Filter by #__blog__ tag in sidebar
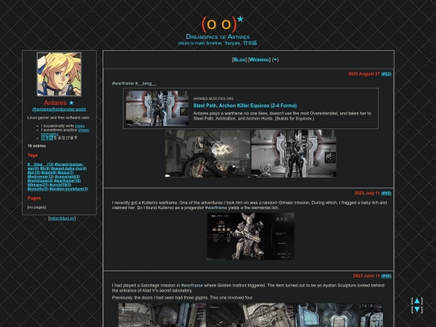 pyautogui.click(x=40, y=165)
